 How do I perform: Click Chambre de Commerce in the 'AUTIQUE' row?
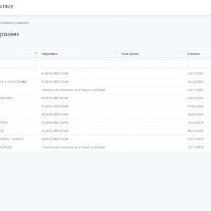73,147
